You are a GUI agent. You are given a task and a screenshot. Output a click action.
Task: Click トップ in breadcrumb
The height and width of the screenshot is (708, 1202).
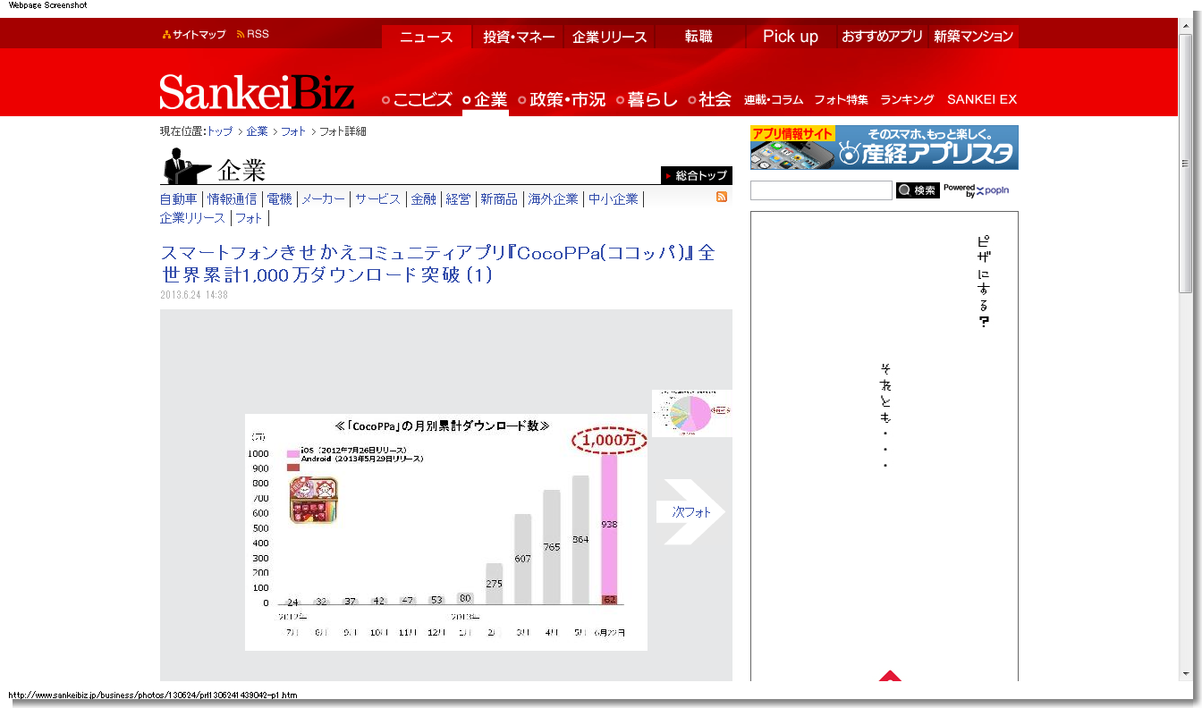[x=220, y=131]
